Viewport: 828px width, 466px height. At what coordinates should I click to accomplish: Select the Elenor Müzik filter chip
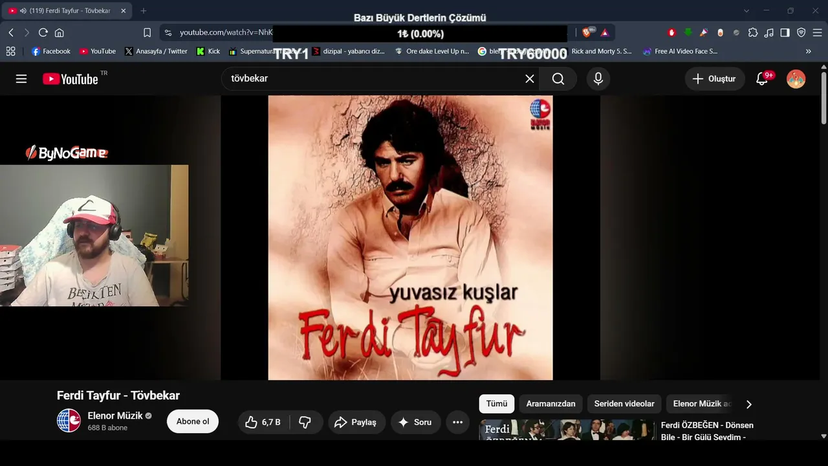(x=701, y=404)
